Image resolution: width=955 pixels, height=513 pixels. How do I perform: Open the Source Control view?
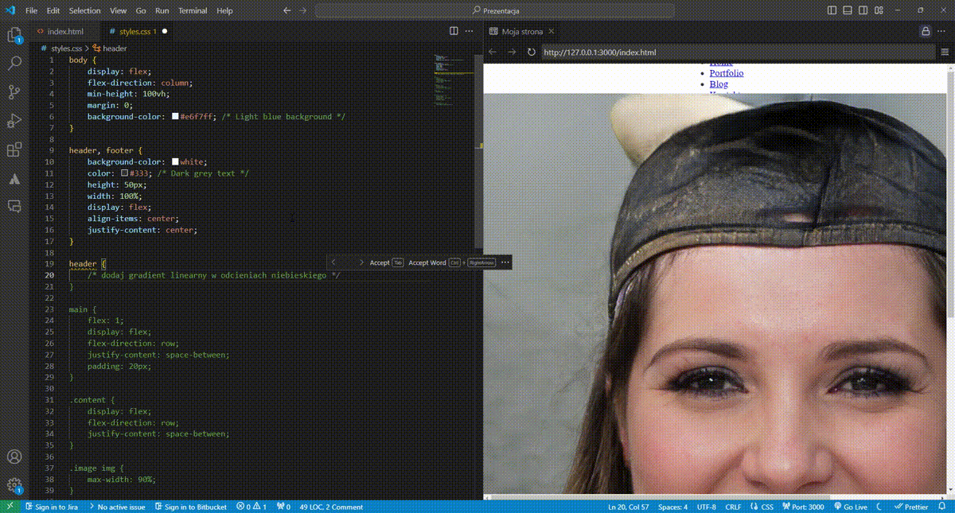click(14, 93)
